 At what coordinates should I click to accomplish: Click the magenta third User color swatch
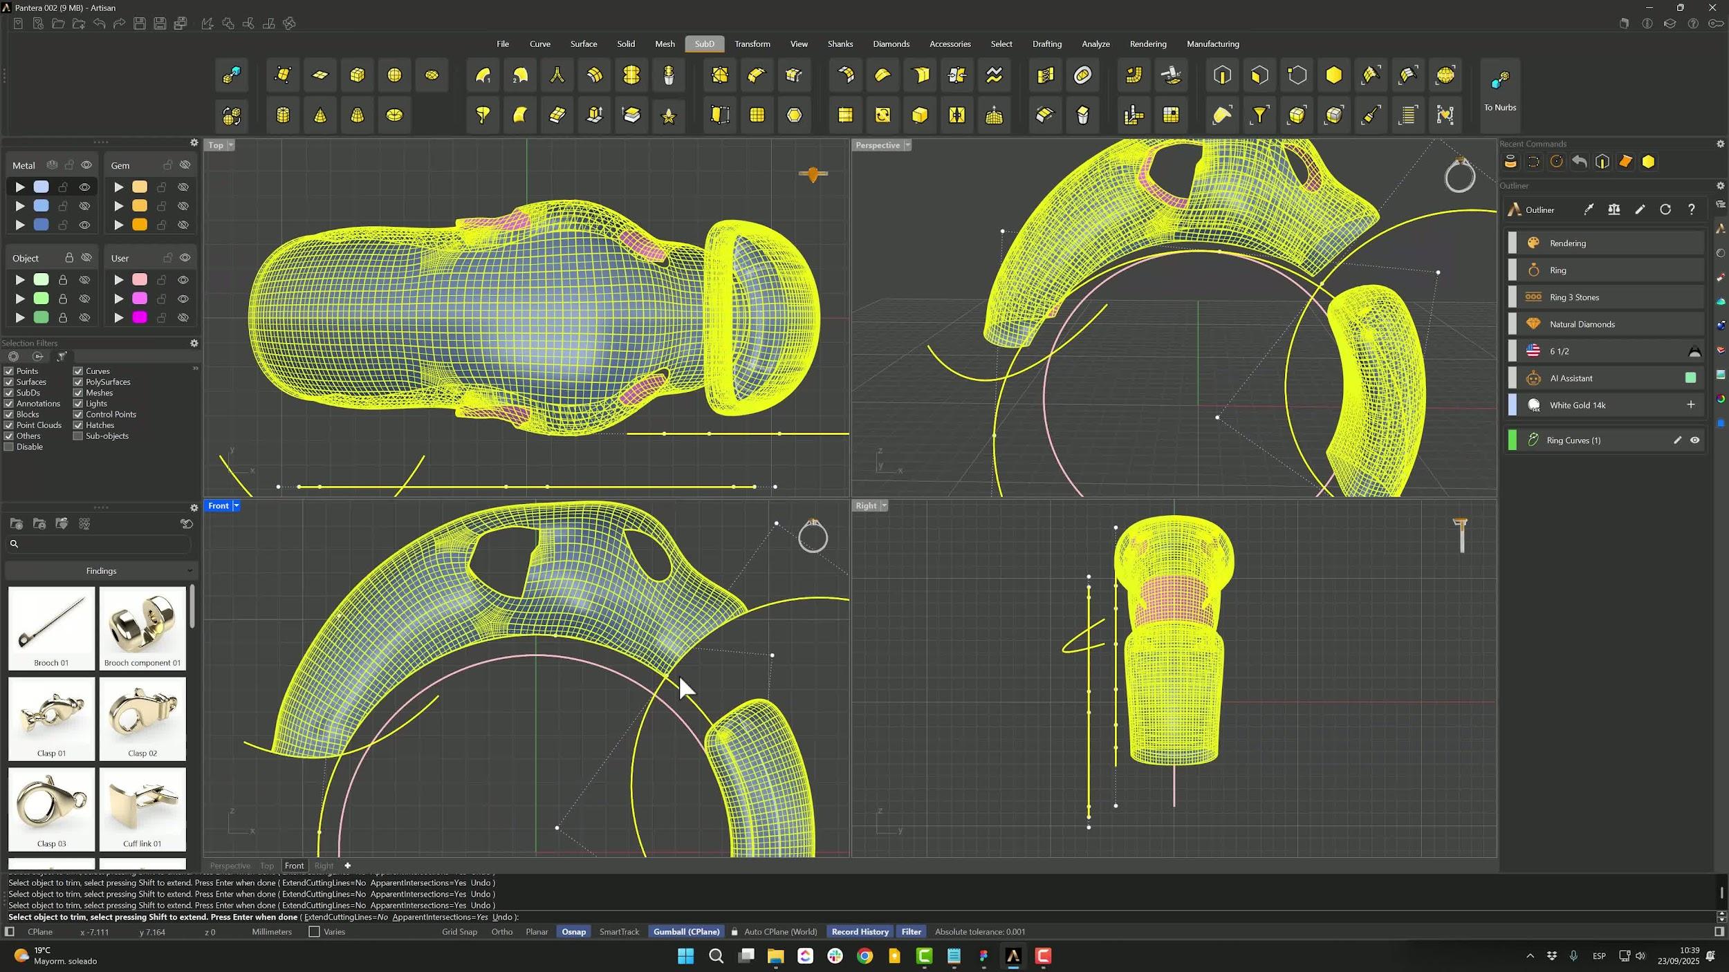140,317
